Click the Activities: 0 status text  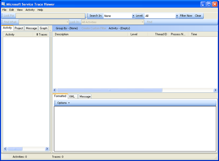(20, 157)
